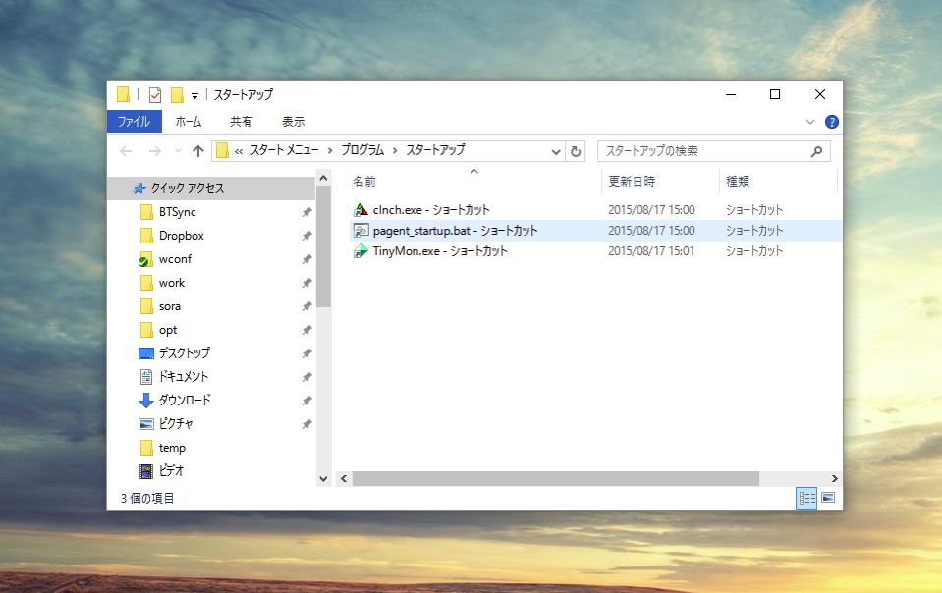Image resolution: width=942 pixels, height=593 pixels.
Task: Sort files by 更新日時 column header
Action: coord(632,182)
